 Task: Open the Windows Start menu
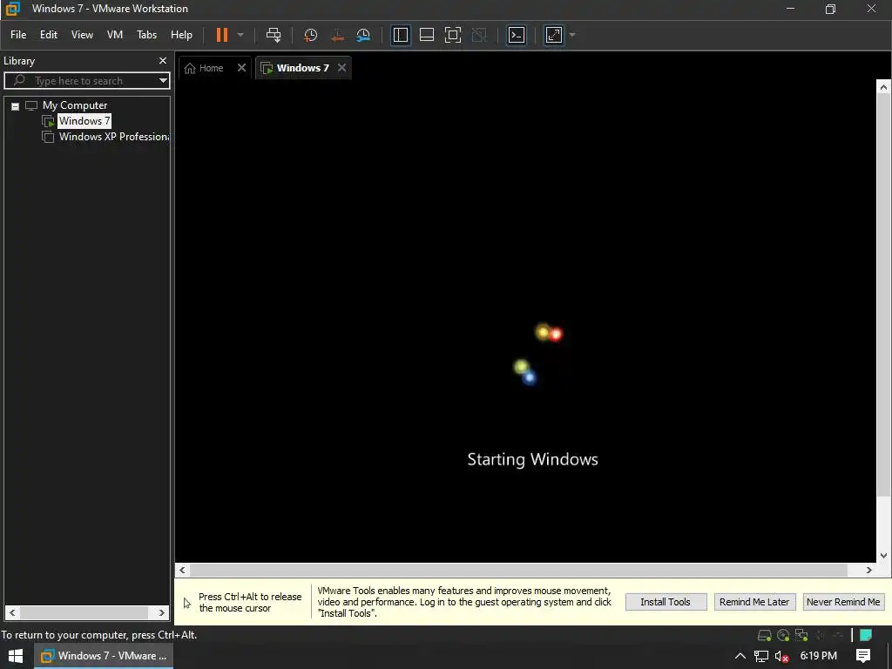pos(16,656)
